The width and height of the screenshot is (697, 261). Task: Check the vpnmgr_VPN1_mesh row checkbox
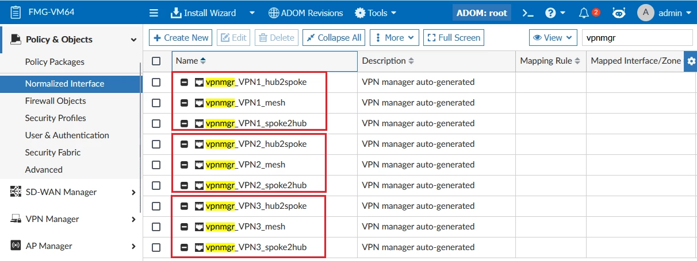tap(156, 103)
